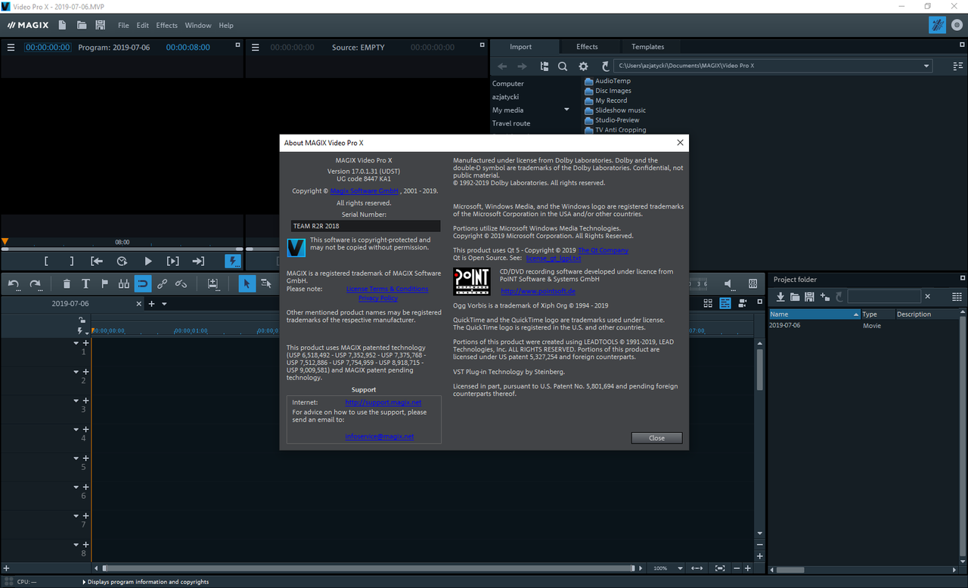Click the speaker volume icon

[728, 283]
